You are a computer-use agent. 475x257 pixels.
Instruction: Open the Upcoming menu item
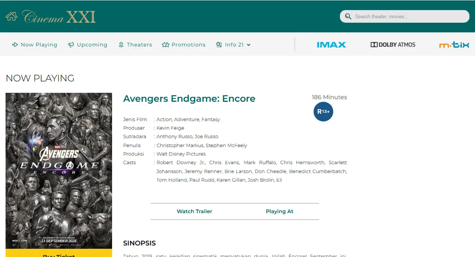[88, 45]
